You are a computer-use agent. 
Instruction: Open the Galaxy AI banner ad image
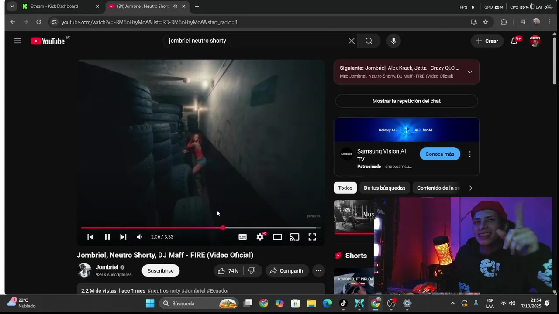pos(406,130)
